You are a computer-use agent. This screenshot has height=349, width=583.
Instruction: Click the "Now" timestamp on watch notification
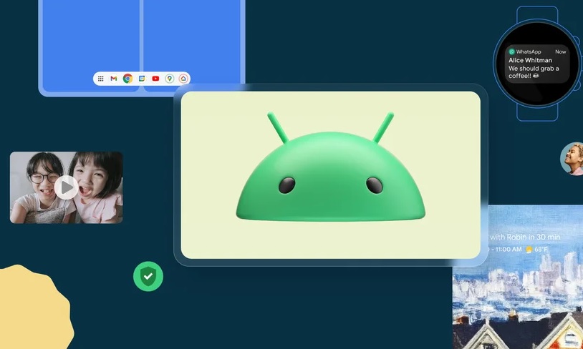[x=560, y=51]
